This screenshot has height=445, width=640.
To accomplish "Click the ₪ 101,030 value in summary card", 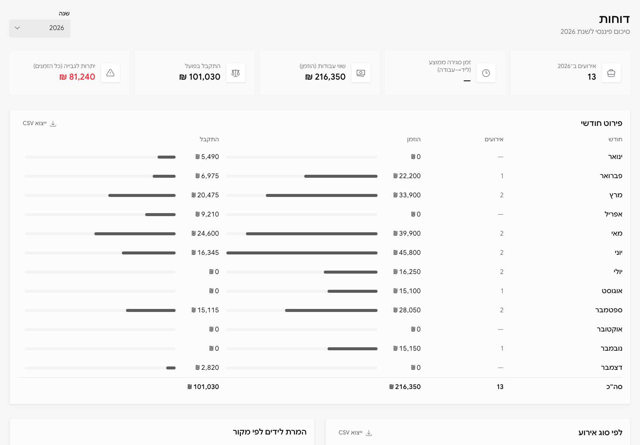I will (x=200, y=77).
